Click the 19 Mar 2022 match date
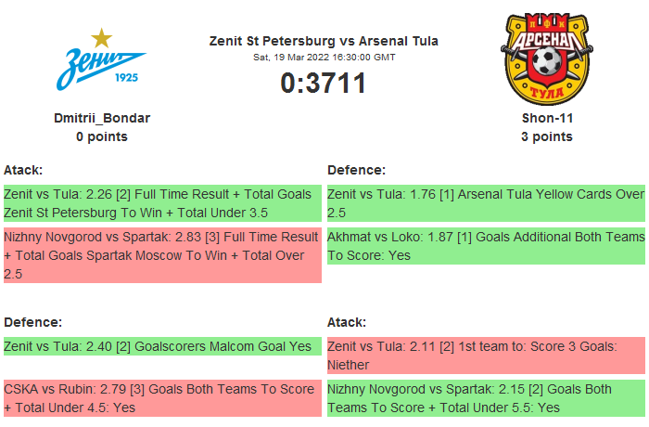The width and height of the screenshot is (649, 427). point(324,57)
